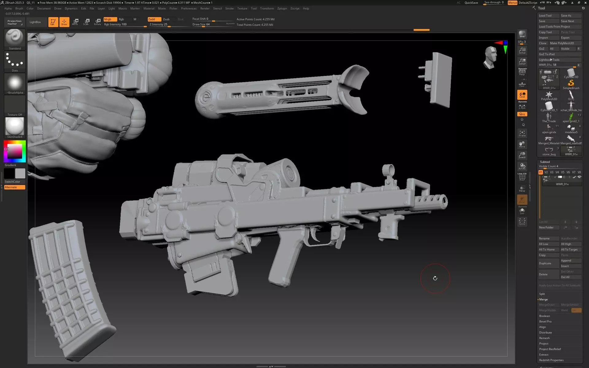Click the Zoom3D navigation icon
The image size is (589, 368).
(x=522, y=155)
